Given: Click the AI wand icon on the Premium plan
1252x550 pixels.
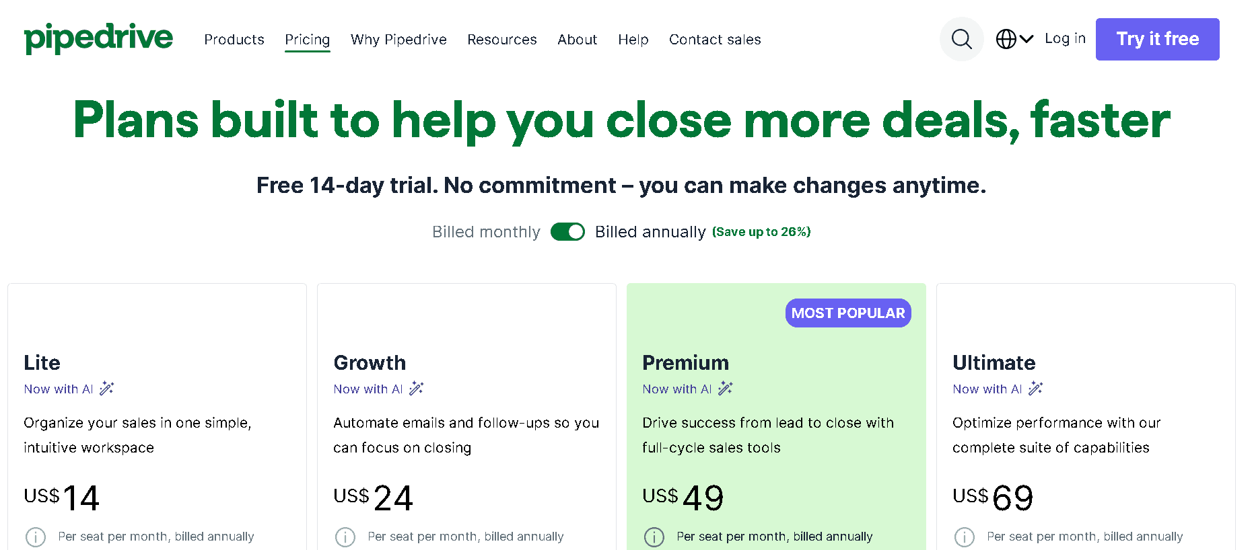Looking at the screenshot, I should 725,388.
